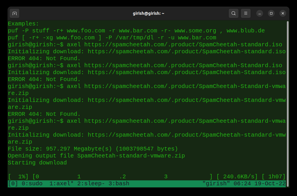Open the terminal search icon

pyautogui.click(x=233, y=13)
